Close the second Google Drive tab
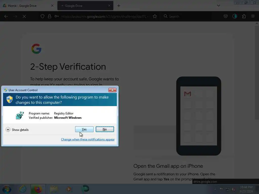The height and width of the screenshot is (194, 259). pos(109,6)
